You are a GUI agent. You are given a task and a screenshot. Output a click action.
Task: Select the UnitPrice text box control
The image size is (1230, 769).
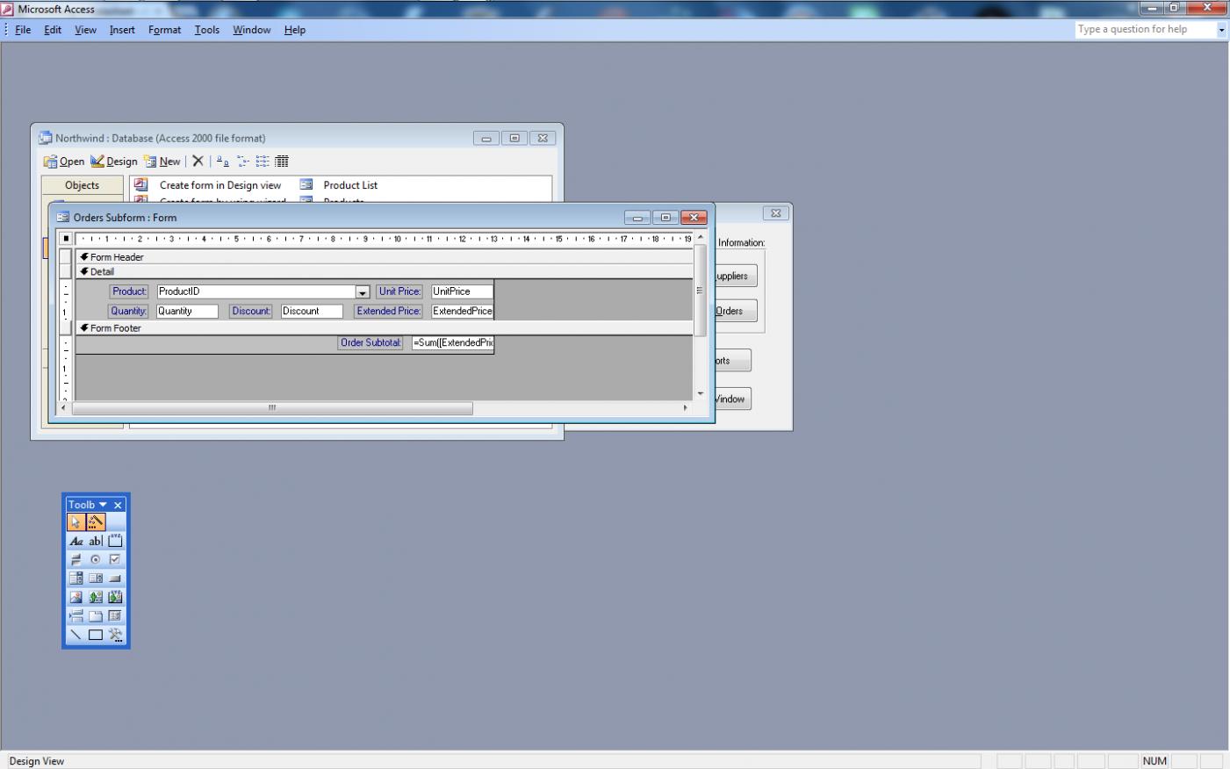(462, 291)
